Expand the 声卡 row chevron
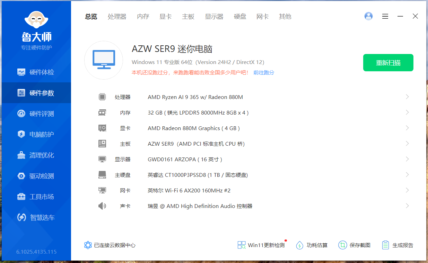428x263 pixels. click(x=407, y=206)
